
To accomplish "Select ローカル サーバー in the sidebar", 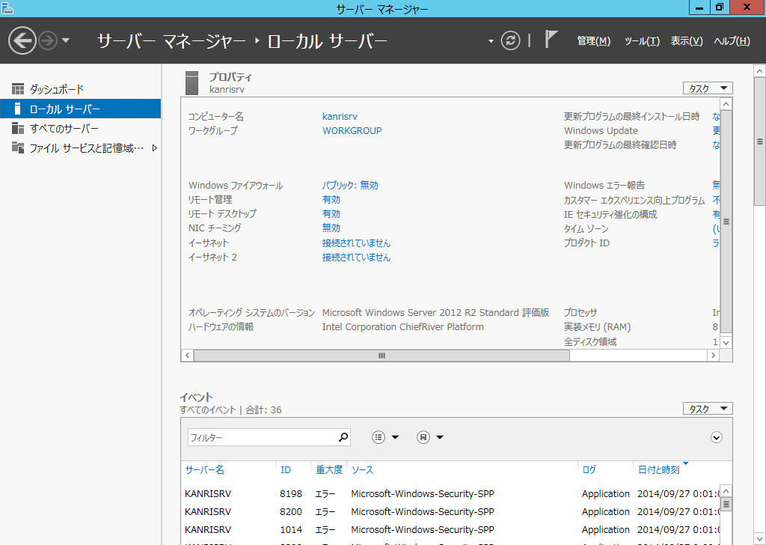I will (x=81, y=109).
